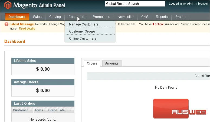210x122 pixels.
Task: Open the Catalog menu
Action: [x=55, y=17]
